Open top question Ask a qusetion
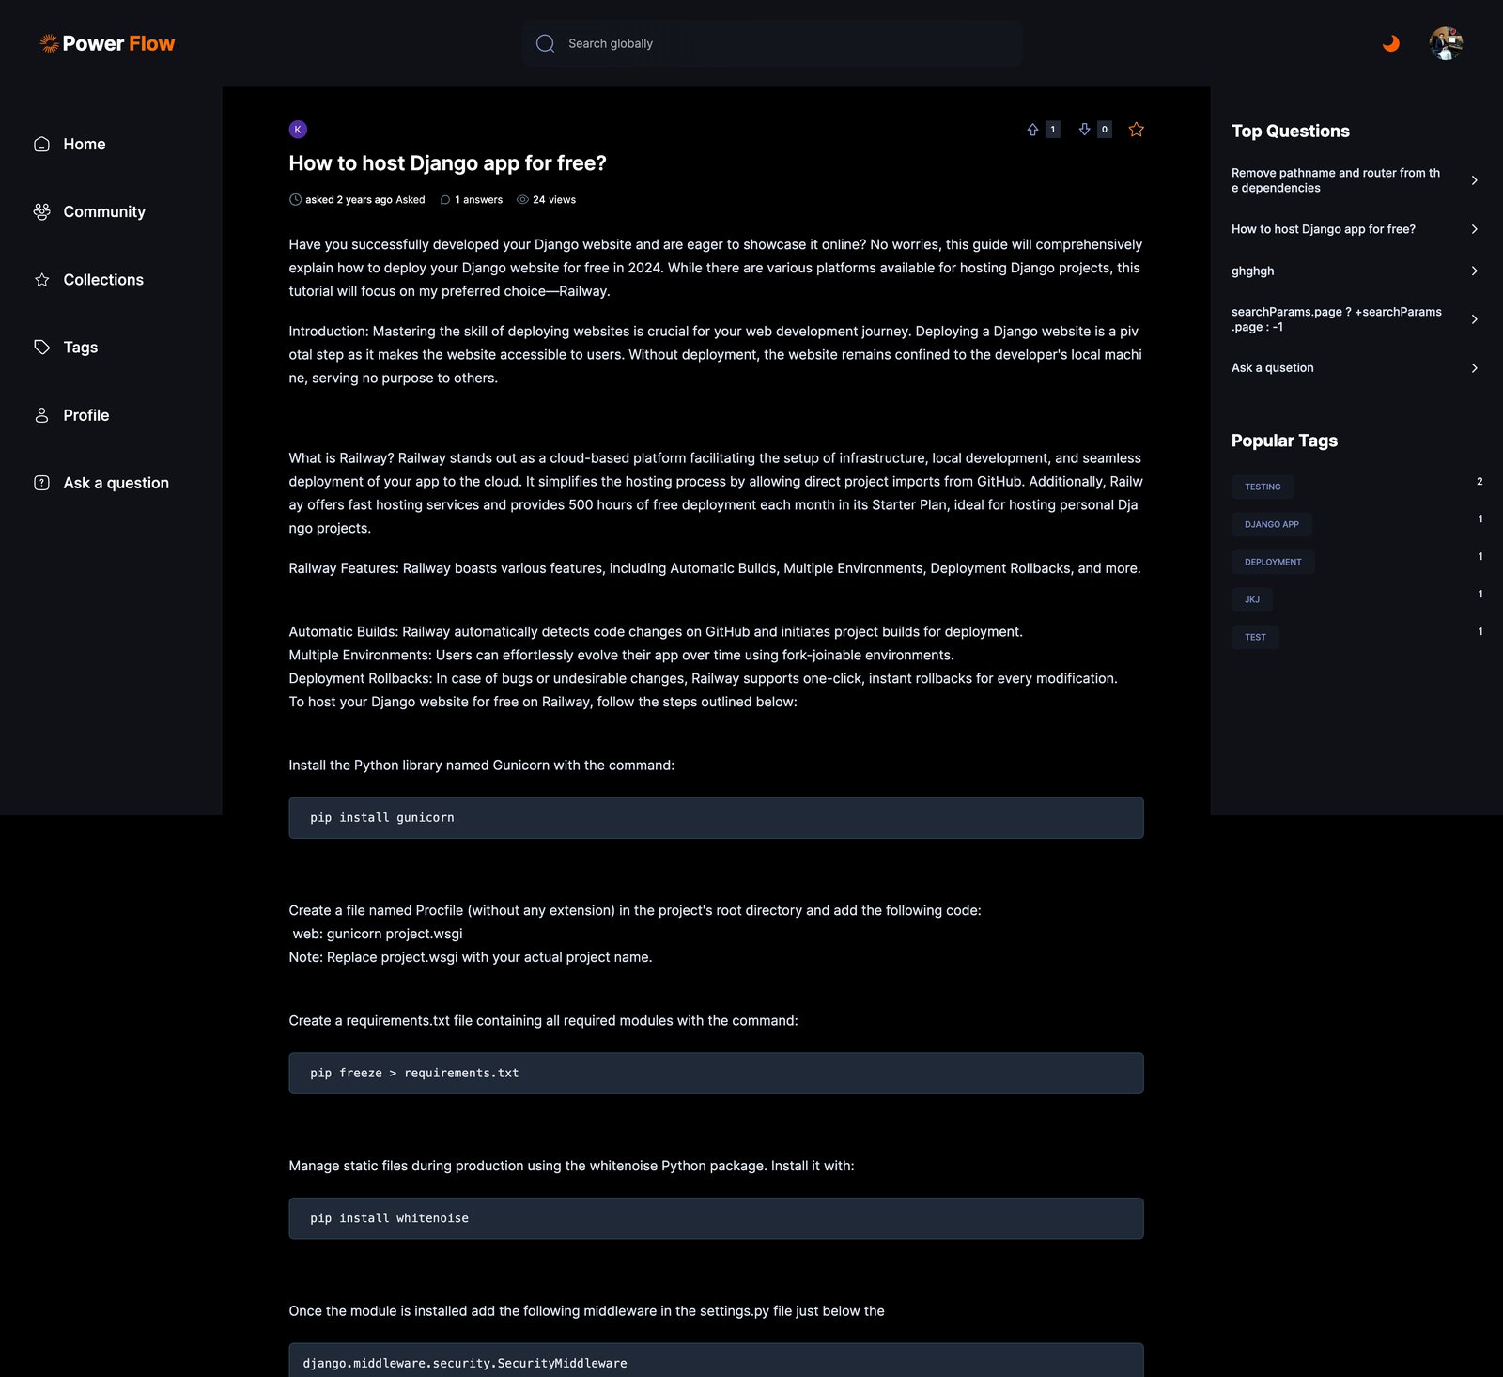Image resolution: width=1503 pixels, height=1377 pixels. (x=1272, y=368)
